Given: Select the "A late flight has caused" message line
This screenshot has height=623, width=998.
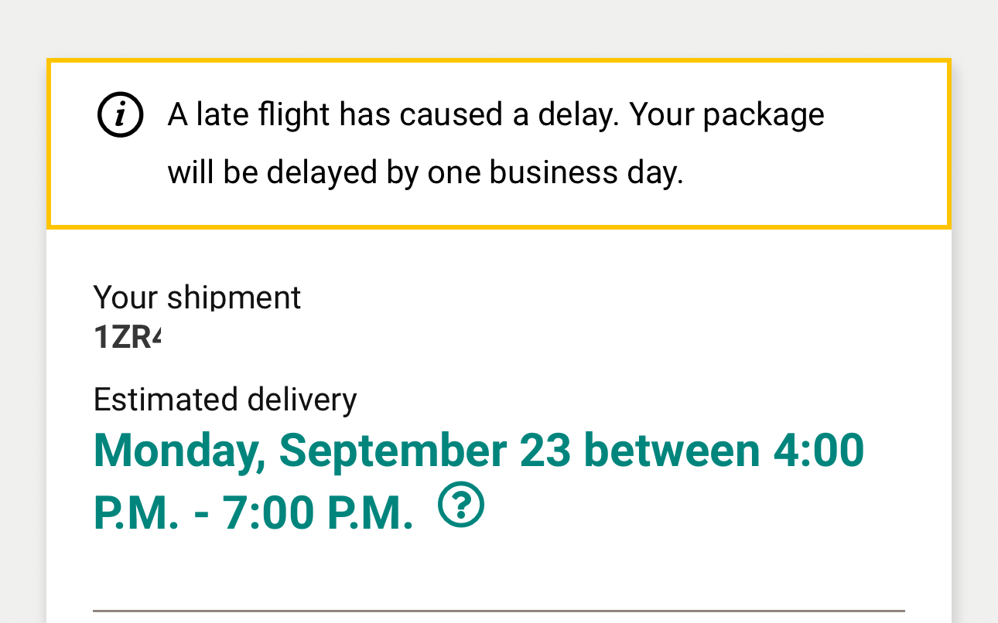Looking at the screenshot, I should pyautogui.click(x=496, y=115).
